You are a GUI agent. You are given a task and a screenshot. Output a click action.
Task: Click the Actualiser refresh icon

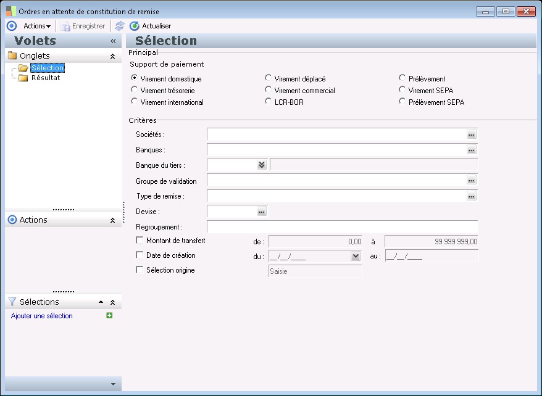[x=134, y=26]
